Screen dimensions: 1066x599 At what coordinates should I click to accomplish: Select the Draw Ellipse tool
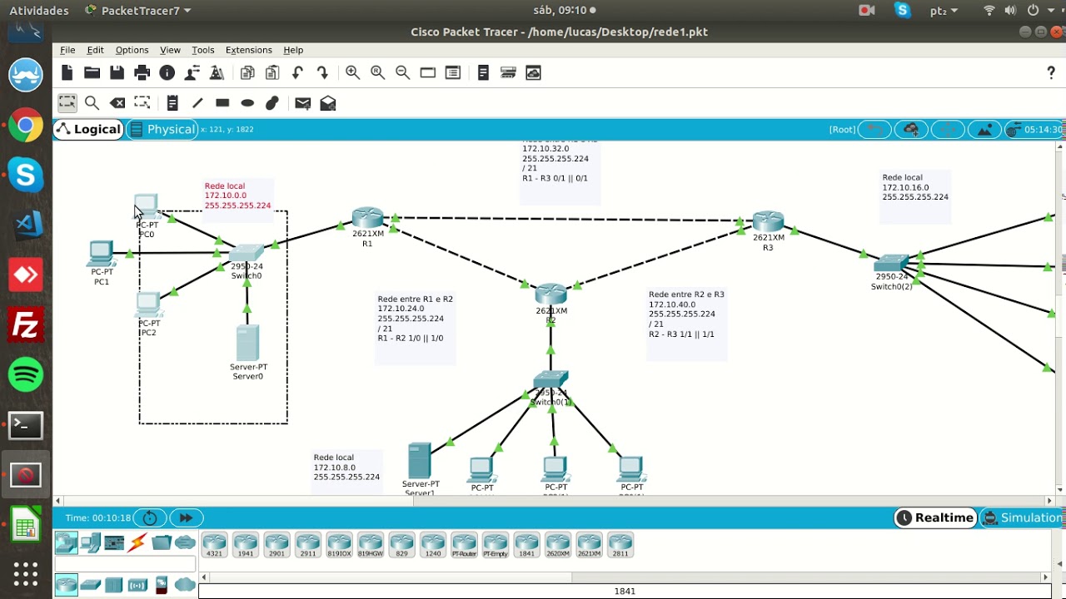tap(247, 103)
